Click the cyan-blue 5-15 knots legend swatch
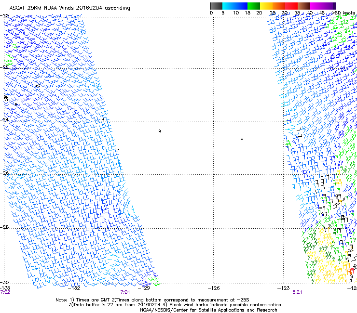Image resolution: width=357 pixels, height=313 pixels. (x=235, y=6)
